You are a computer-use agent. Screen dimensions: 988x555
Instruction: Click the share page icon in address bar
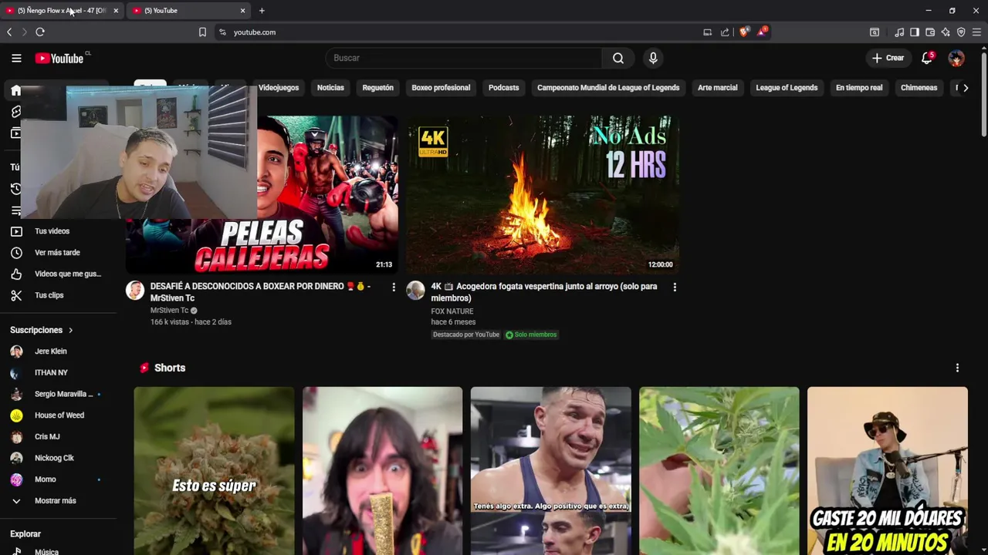(725, 32)
